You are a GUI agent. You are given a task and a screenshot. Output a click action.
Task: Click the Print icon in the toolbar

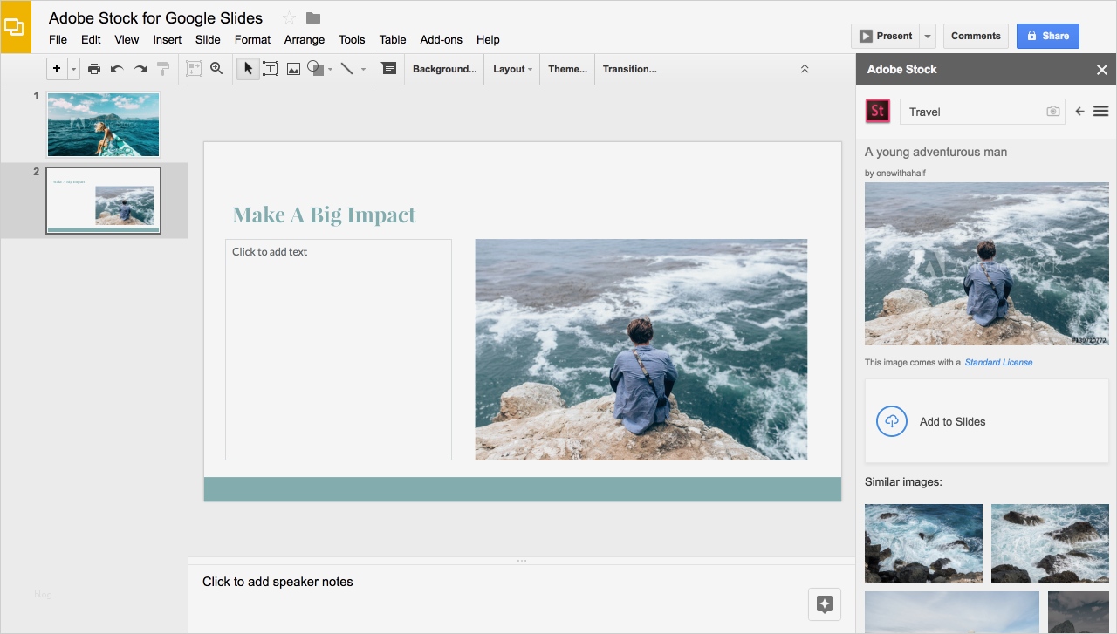tap(94, 69)
